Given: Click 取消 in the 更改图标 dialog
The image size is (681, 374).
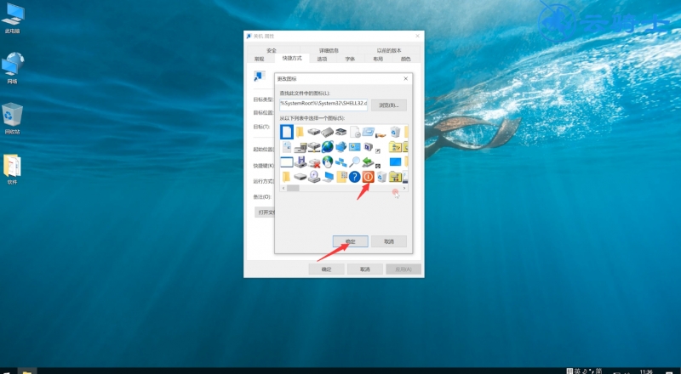Looking at the screenshot, I should coord(389,241).
